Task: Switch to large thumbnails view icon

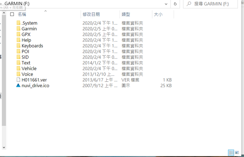Action: 237,153
